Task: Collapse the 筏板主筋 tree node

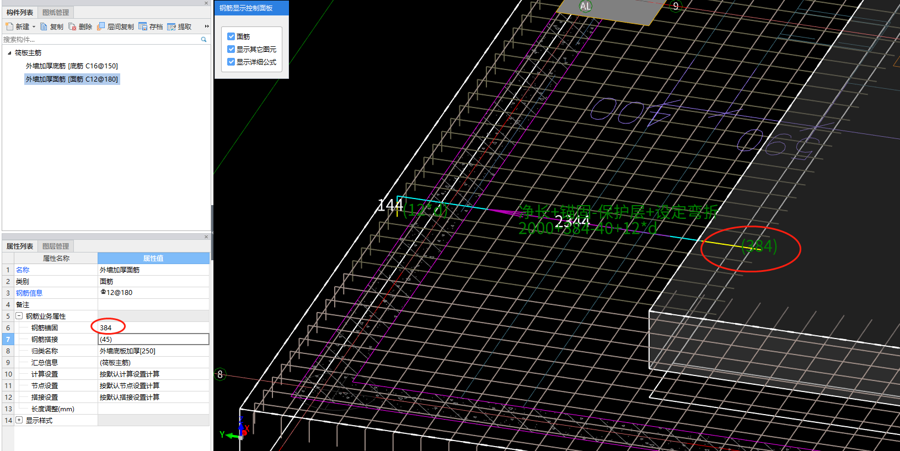Action: coord(9,53)
